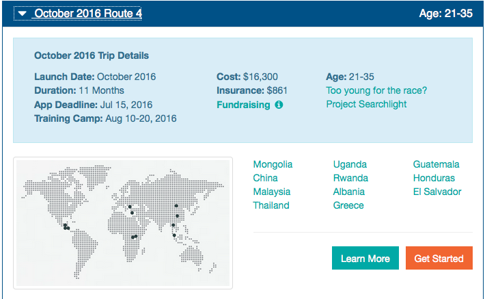Image resolution: width=485 pixels, height=299 pixels.
Task: Open the Thailand country link
Action: coord(271,205)
